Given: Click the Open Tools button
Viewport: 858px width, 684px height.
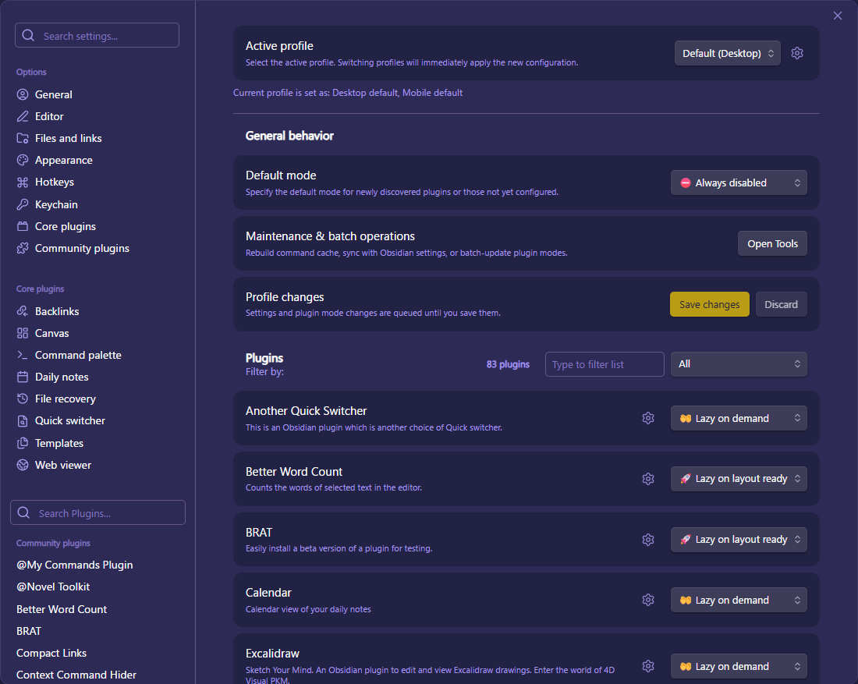Looking at the screenshot, I should point(772,243).
